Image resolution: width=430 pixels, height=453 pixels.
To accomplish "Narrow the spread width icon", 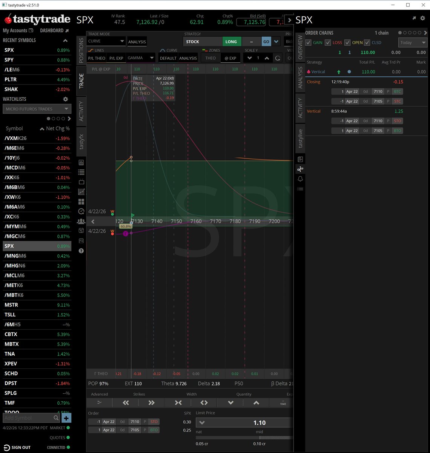I will pyautogui.click(x=178, y=403).
